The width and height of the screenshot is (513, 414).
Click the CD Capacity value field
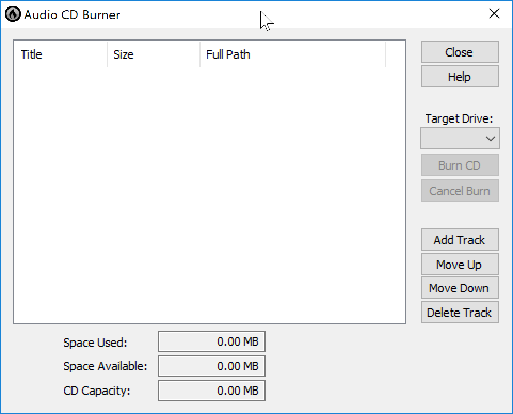[211, 391]
